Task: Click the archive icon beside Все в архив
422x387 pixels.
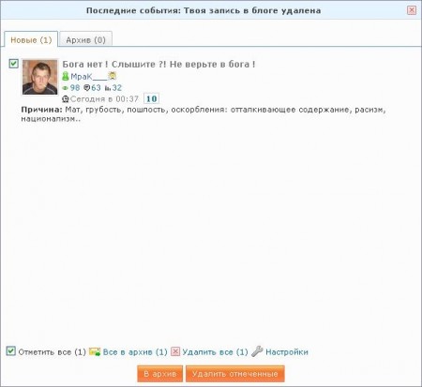Action: [x=95, y=351]
